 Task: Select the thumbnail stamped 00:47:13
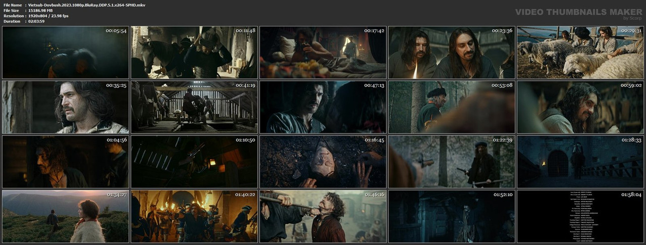point(323,107)
